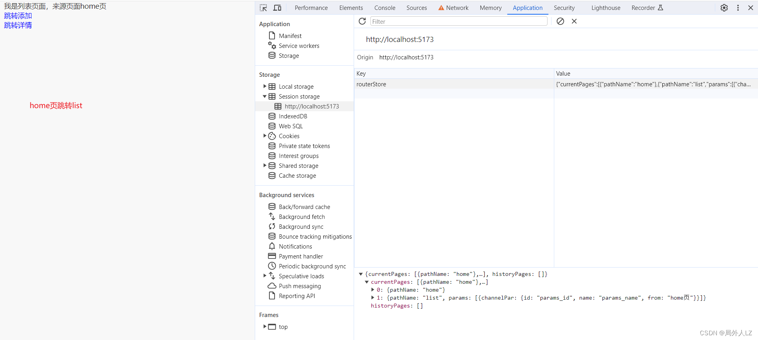Open DevTools settings gear

pyautogui.click(x=724, y=8)
